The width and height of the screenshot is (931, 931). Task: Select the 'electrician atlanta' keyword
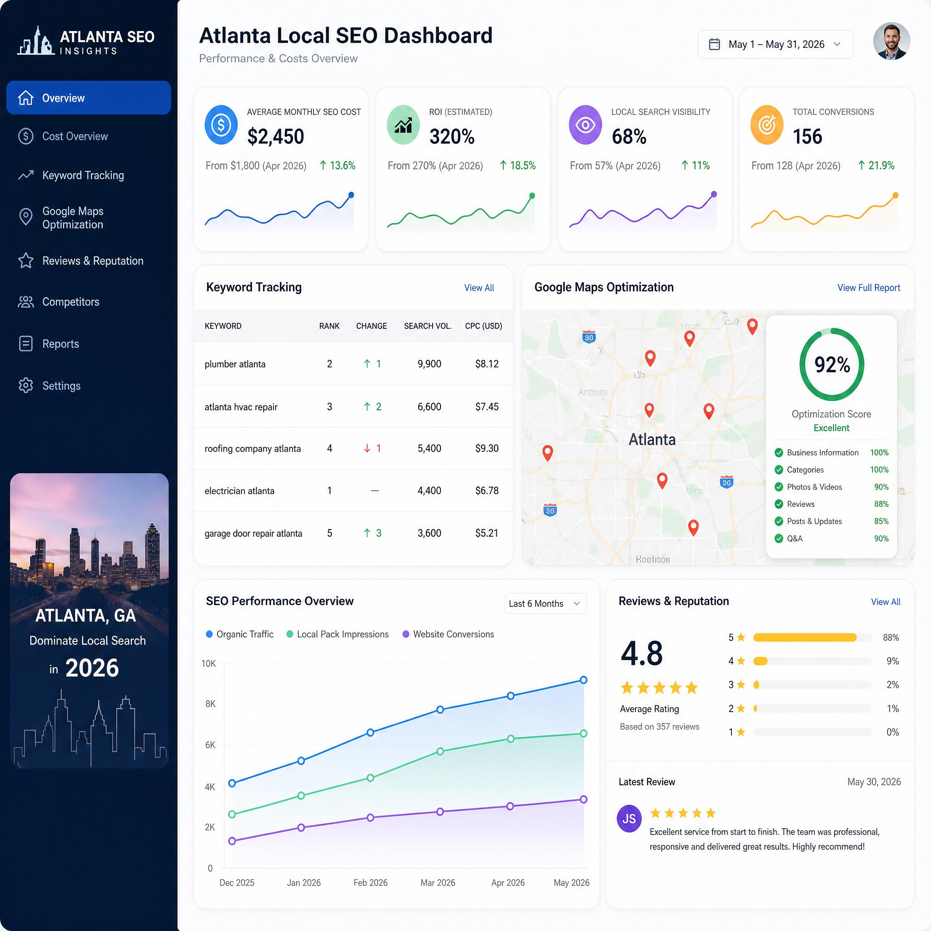pyautogui.click(x=240, y=491)
